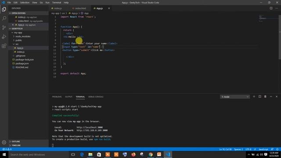281x158 pixels.
Task: Open the Manage gear at sidebar bottom
Action: pyautogui.click(x=4, y=142)
